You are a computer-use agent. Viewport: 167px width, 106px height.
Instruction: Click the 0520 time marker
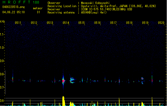(x=161, y=23)
